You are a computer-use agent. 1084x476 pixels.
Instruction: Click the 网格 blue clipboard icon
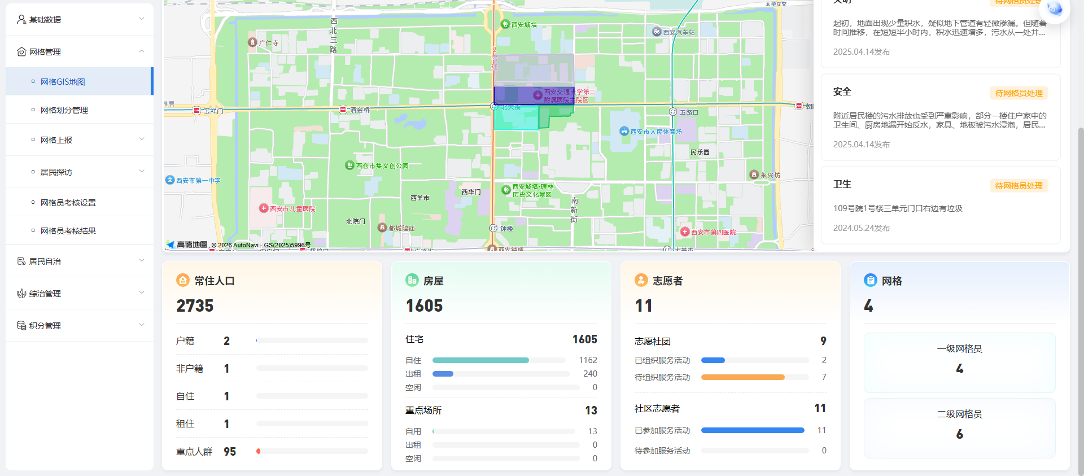coord(871,280)
